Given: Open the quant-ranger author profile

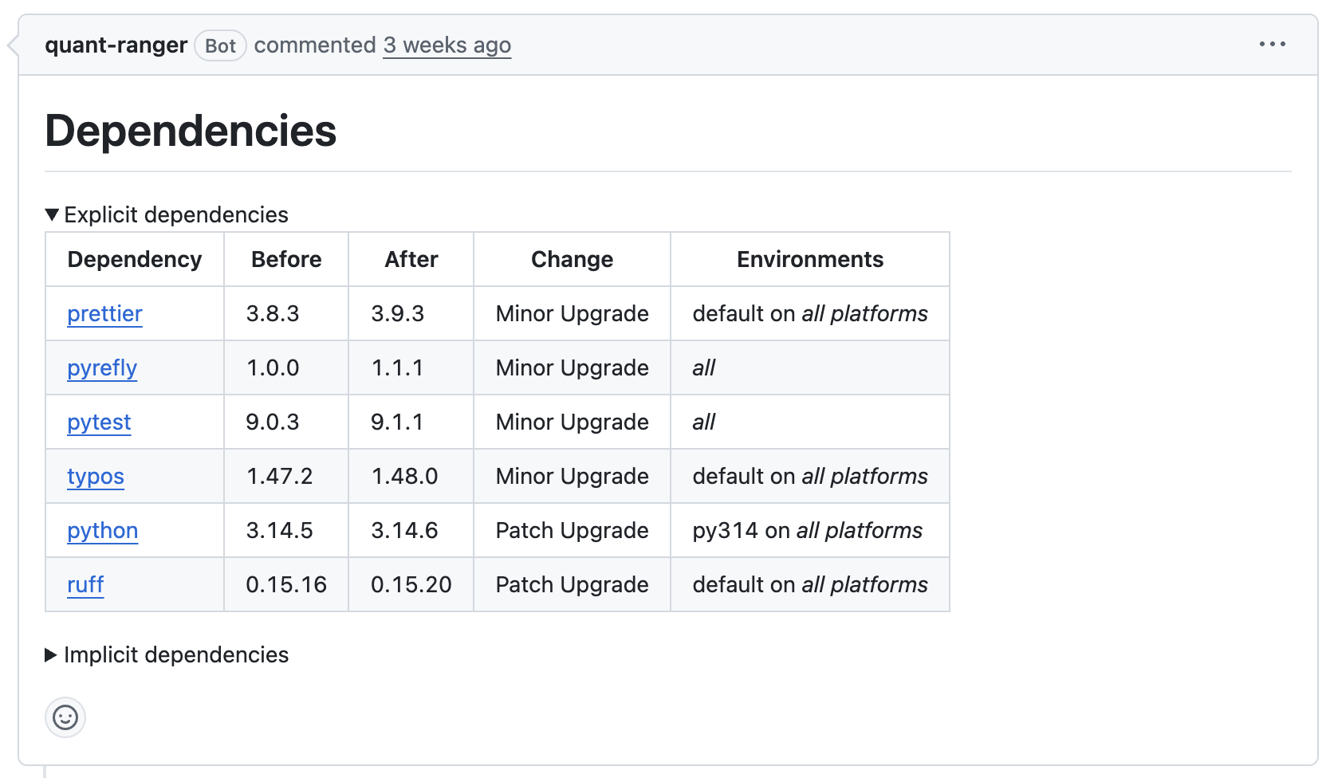Looking at the screenshot, I should (116, 45).
